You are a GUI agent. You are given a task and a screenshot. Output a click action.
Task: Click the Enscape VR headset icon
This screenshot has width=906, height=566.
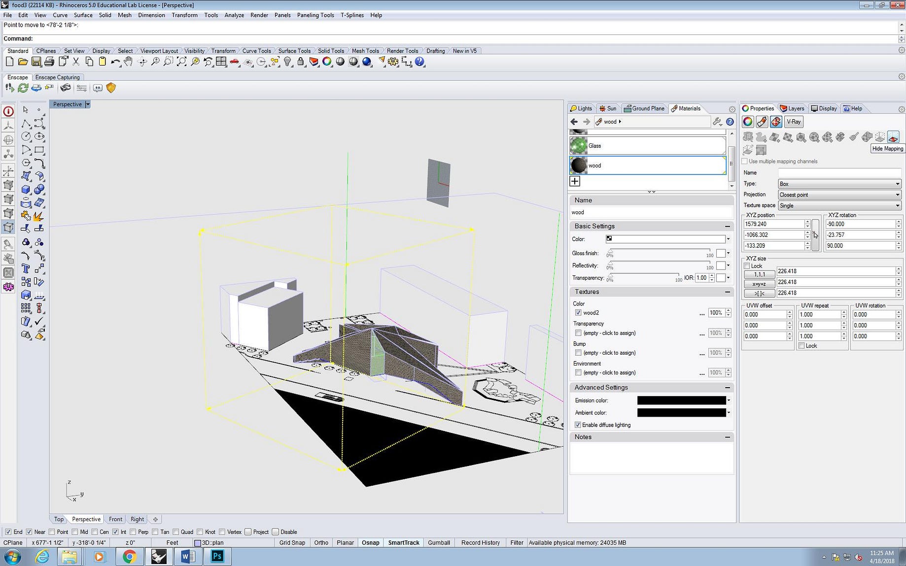tap(65, 88)
